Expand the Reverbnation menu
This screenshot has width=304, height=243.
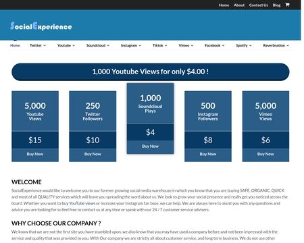276,45
